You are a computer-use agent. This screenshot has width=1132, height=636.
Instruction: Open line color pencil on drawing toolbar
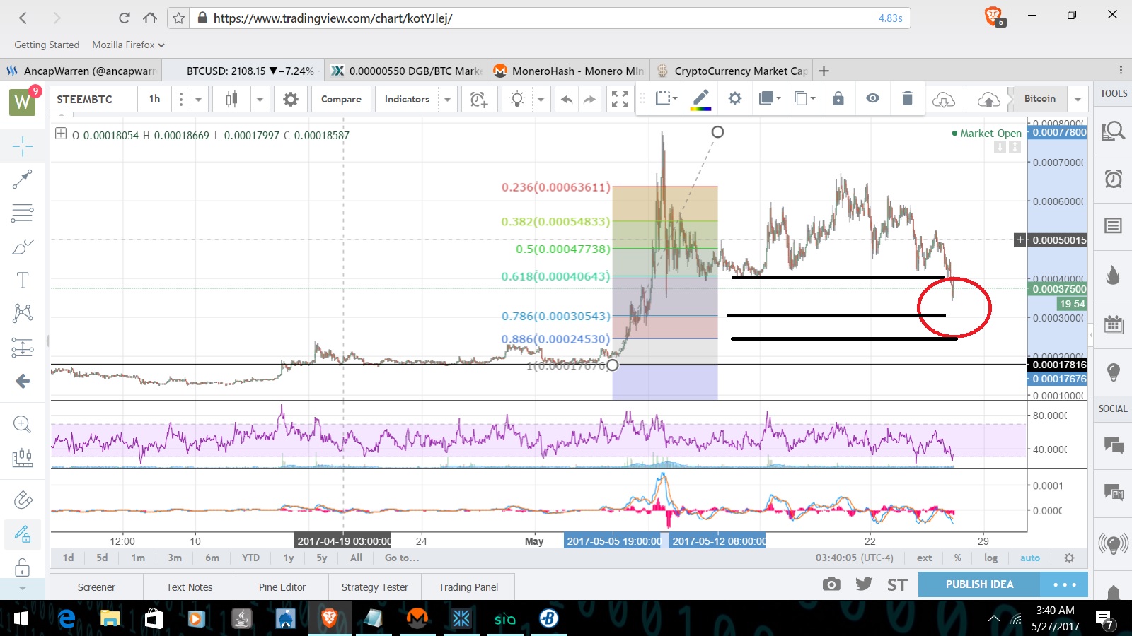pos(700,99)
